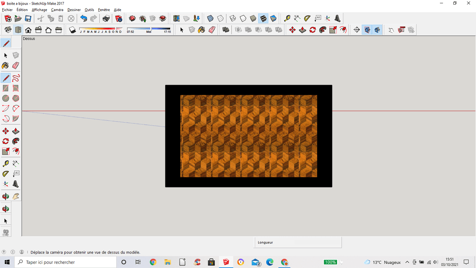The image size is (476, 268).
Task: Select the Paint Bucket tool in left toolbar
Action: tap(6, 66)
